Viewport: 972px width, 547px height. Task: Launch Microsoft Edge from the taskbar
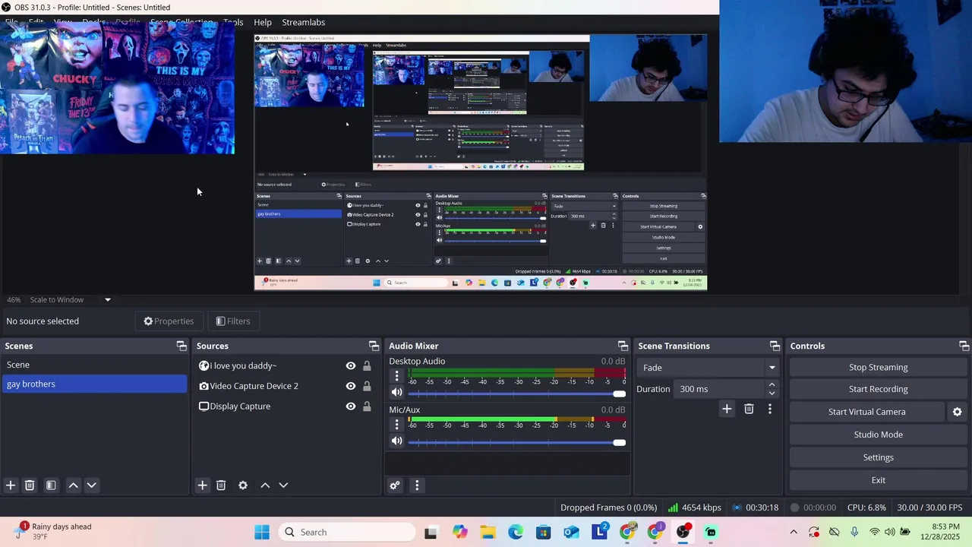[516, 532]
